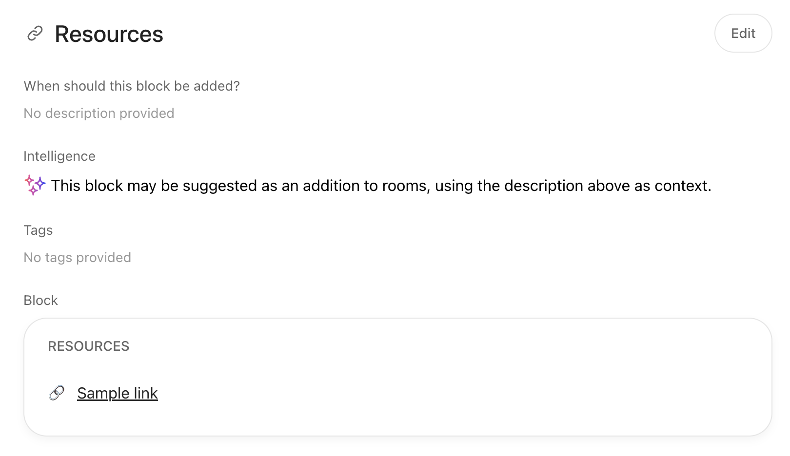Screen dimensions: 790x456
Task: Click the Resources page heading
Action: (x=109, y=34)
